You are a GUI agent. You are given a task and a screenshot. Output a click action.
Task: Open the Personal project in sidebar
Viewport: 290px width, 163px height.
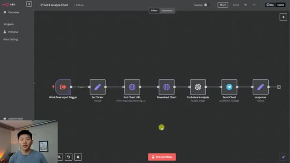coord(13,32)
